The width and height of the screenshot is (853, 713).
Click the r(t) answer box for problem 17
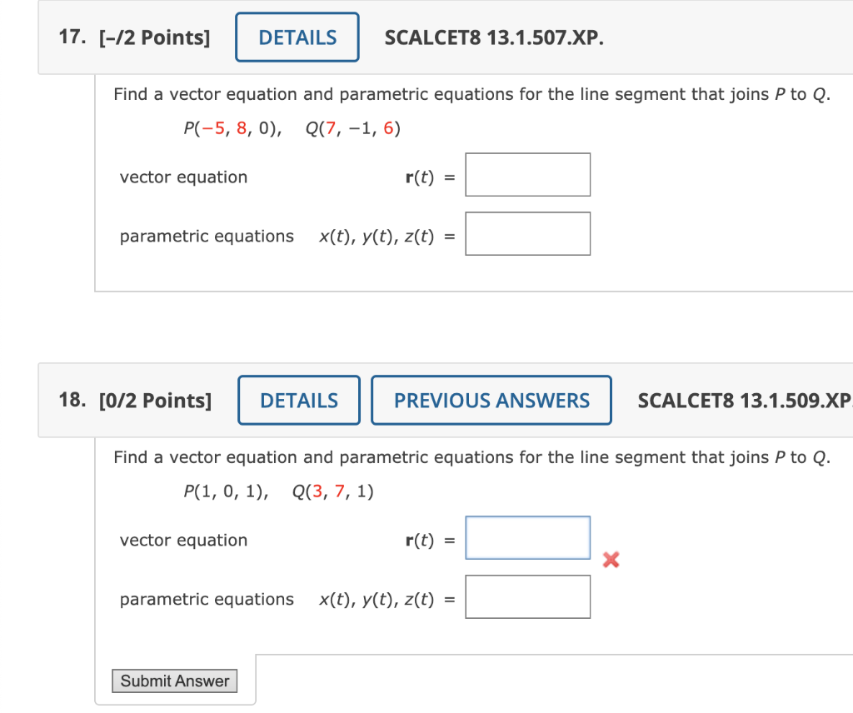tap(527, 174)
